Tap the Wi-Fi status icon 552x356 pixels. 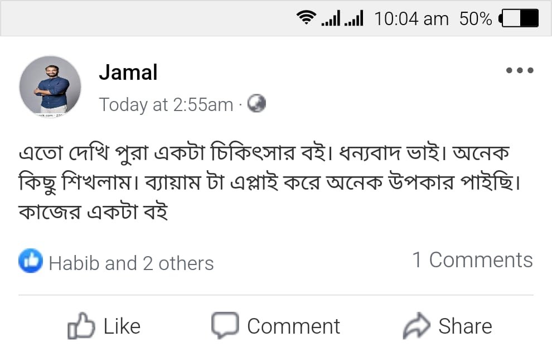click(306, 18)
